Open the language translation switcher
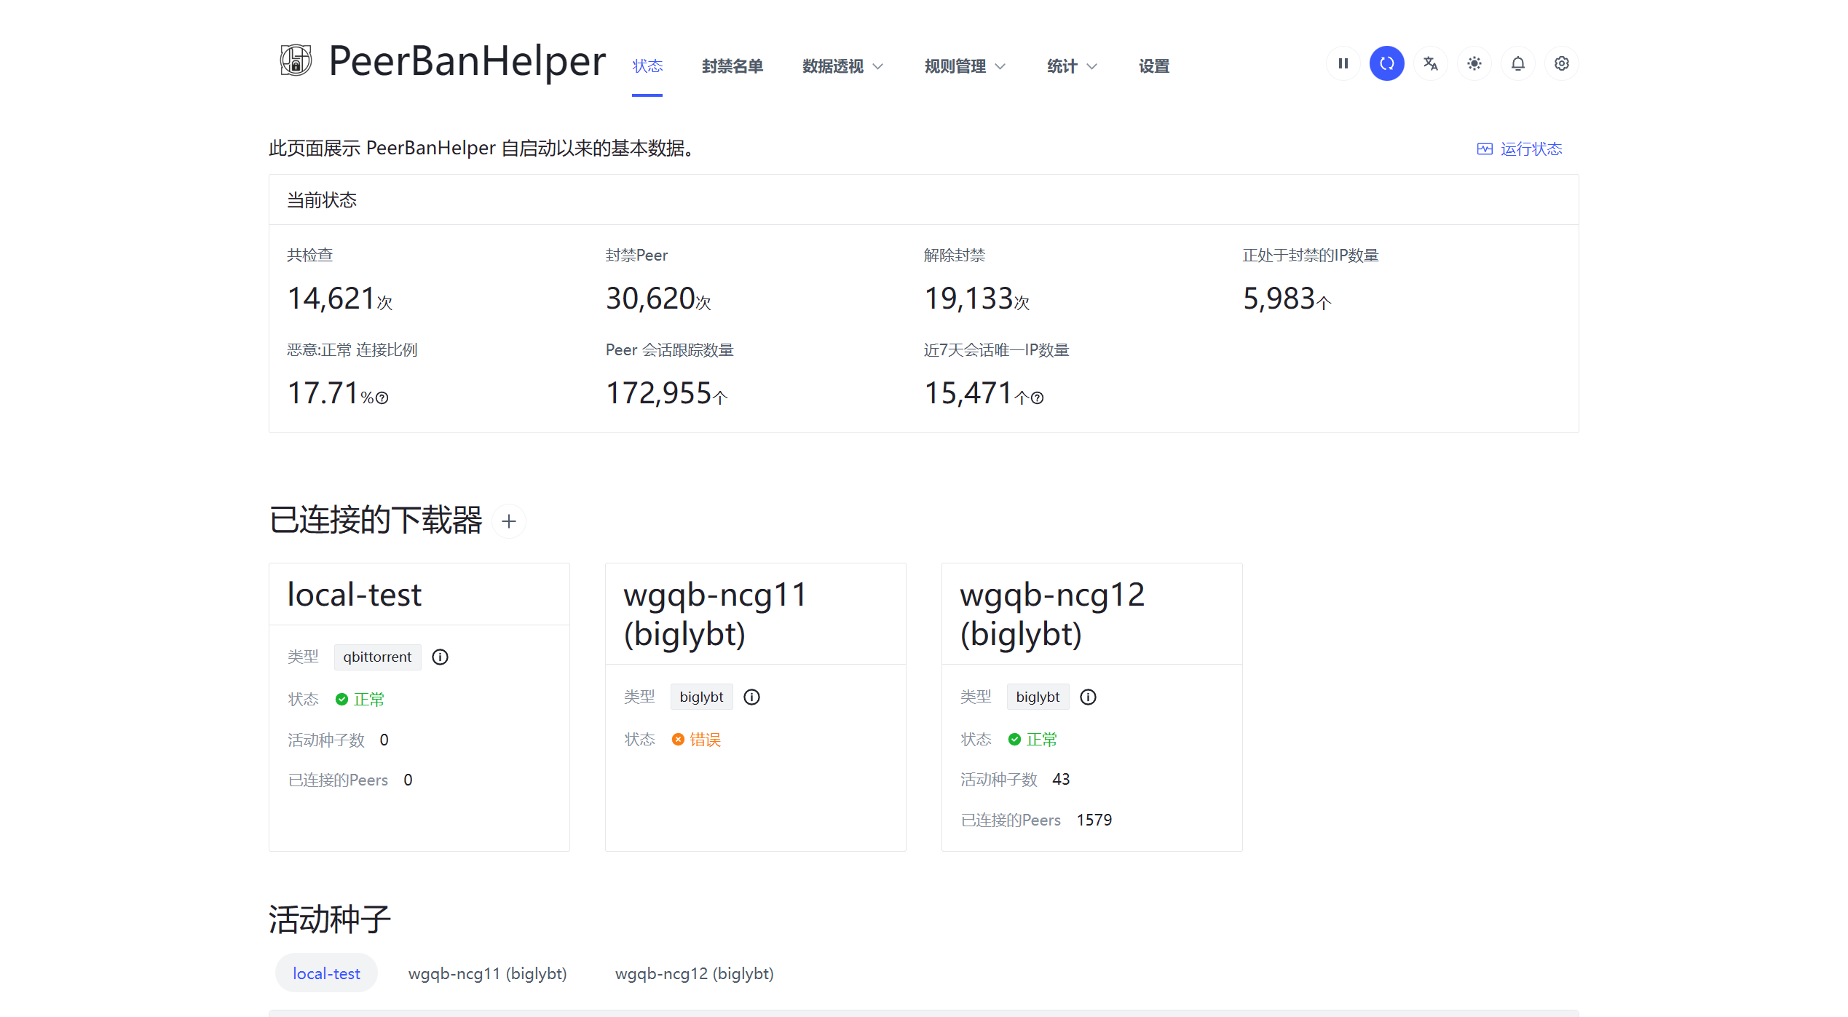Screen dimensions: 1848x1017 pyautogui.click(x=1430, y=64)
